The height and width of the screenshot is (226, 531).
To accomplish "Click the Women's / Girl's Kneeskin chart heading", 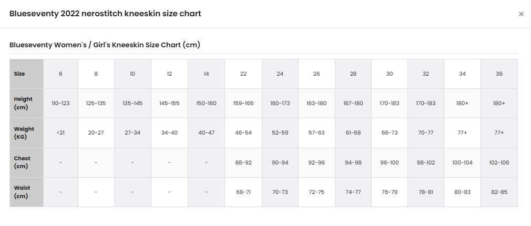I will [x=105, y=45].
